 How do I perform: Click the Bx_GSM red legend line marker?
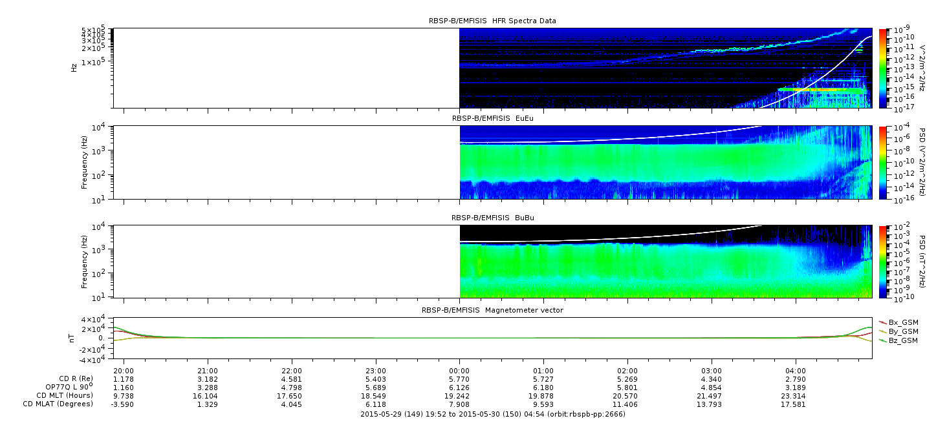882,322
